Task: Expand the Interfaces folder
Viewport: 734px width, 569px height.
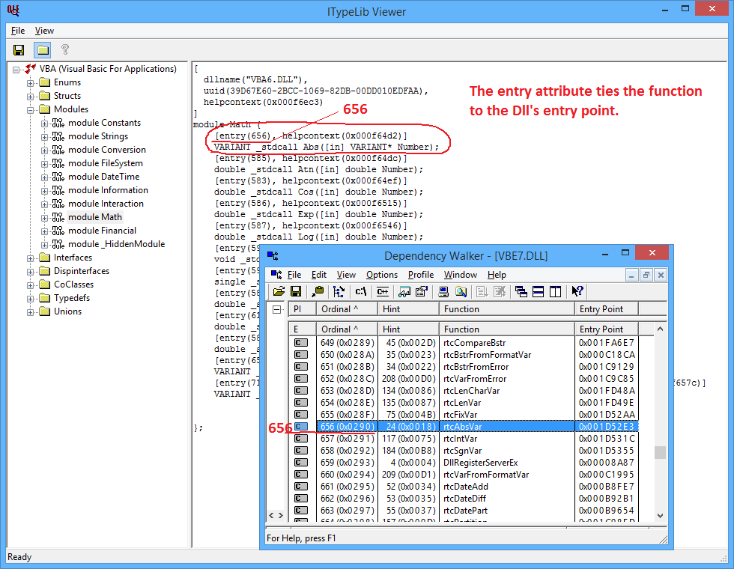Action: click(31, 258)
